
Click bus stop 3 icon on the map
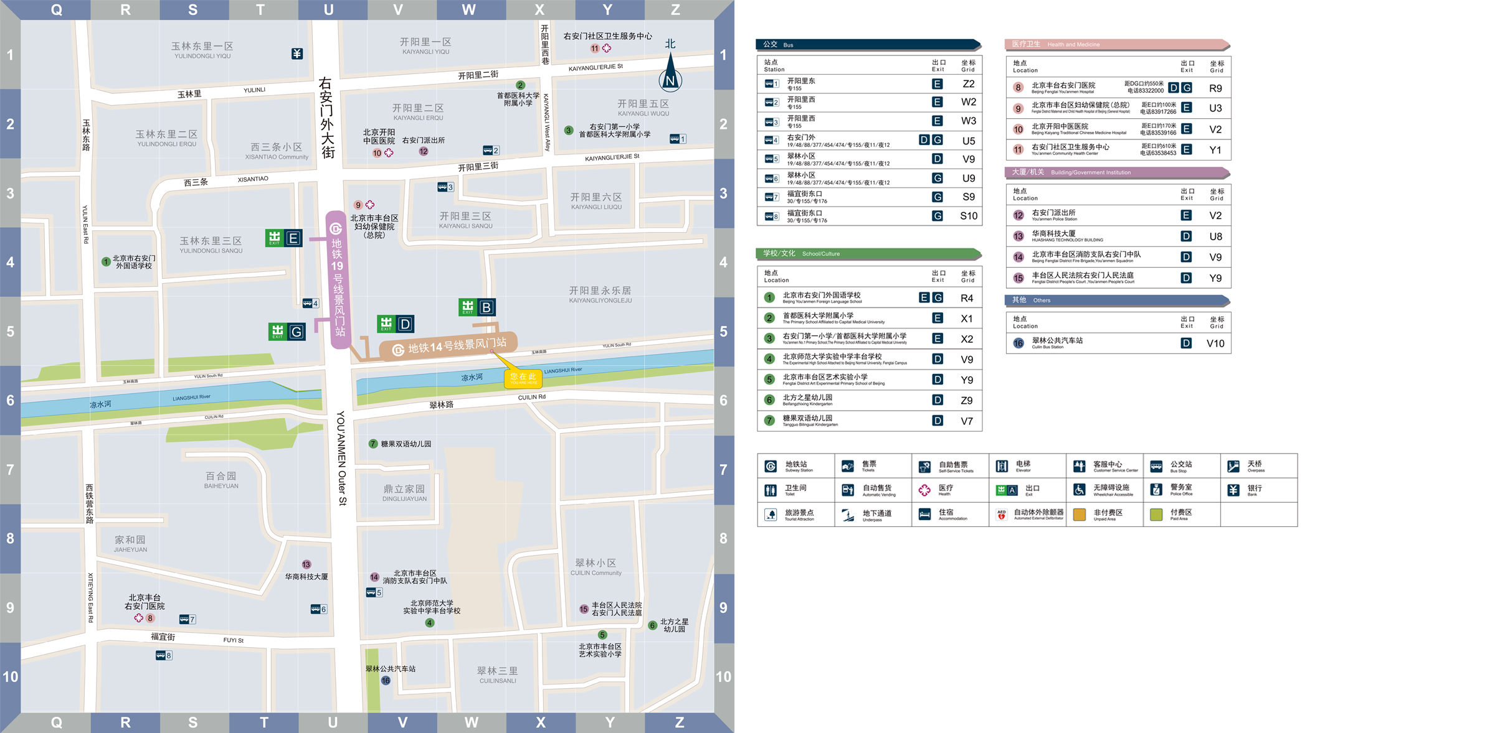click(445, 187)
